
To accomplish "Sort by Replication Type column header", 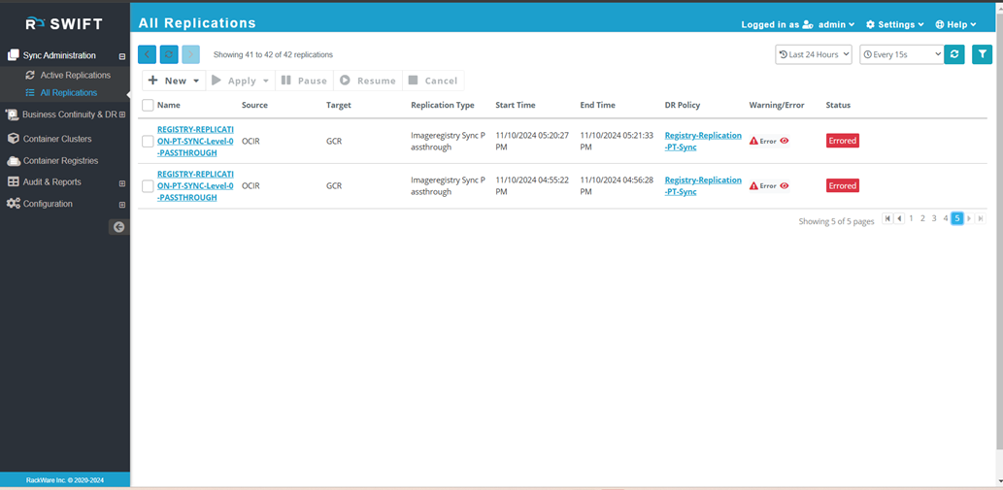I will (x=443, y=105).
